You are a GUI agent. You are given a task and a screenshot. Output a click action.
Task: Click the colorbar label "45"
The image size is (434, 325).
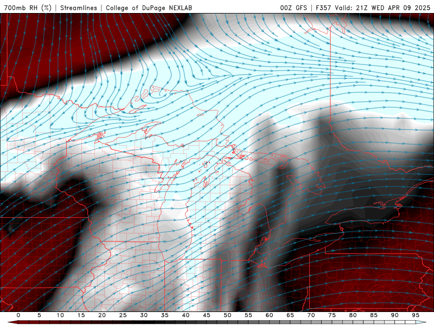click(207, 315)
